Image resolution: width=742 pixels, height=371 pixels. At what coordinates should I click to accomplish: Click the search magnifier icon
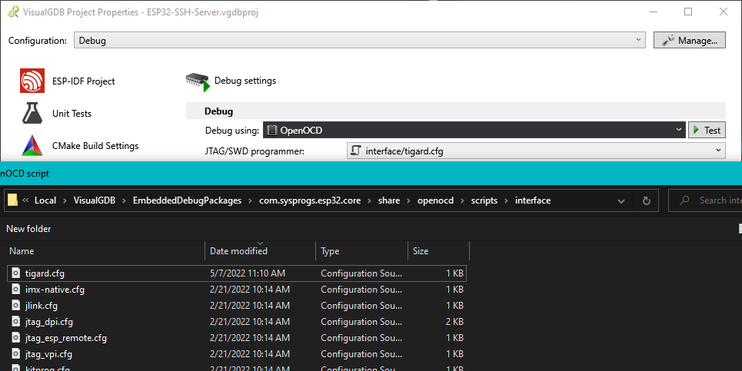pos(684,200)
